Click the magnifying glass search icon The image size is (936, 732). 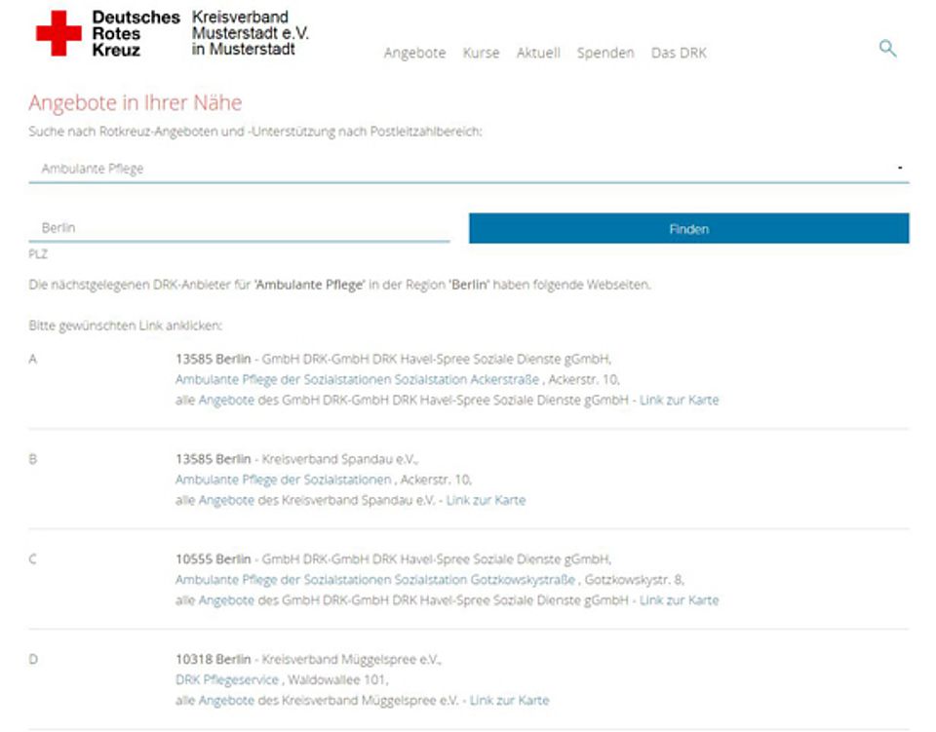point(887,49)
